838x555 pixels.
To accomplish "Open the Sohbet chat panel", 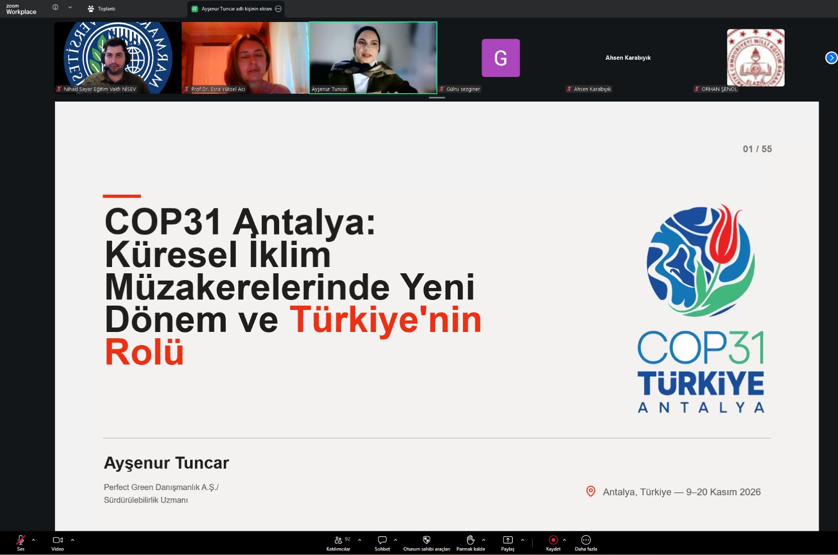I will point(382,543).
